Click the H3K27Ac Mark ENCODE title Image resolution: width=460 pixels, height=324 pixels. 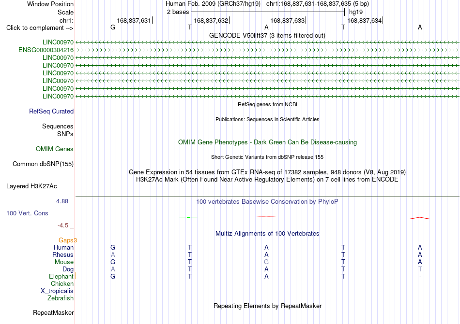pyautogui.click(x=267, y=180)
